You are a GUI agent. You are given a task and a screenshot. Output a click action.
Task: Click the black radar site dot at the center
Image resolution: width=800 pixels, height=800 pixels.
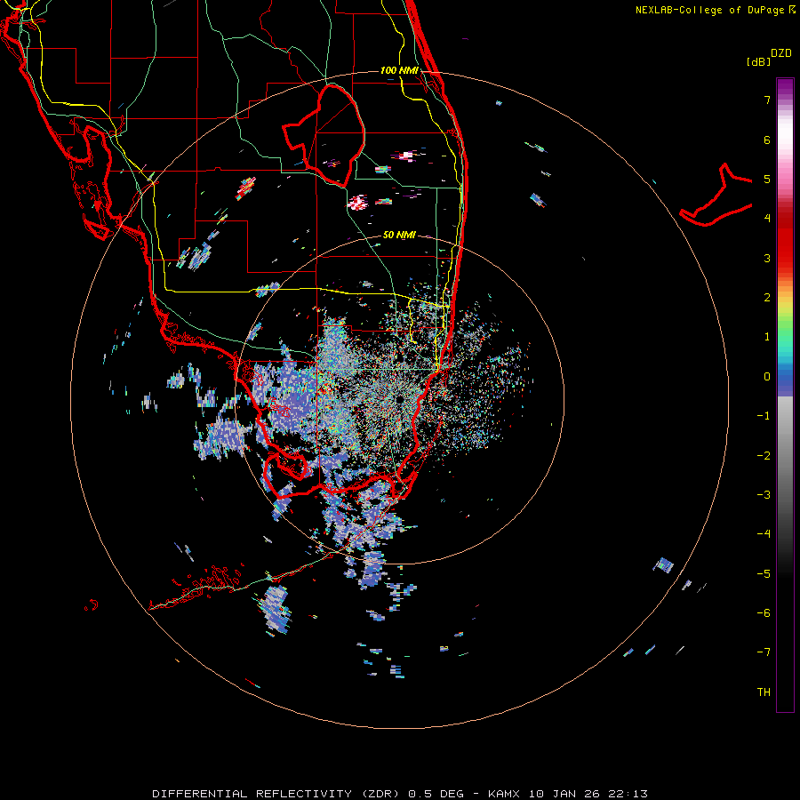coord(399,398)
